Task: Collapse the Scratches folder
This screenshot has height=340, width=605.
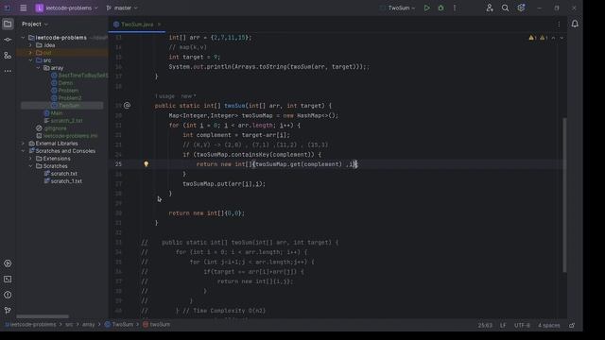Action: 30,166
